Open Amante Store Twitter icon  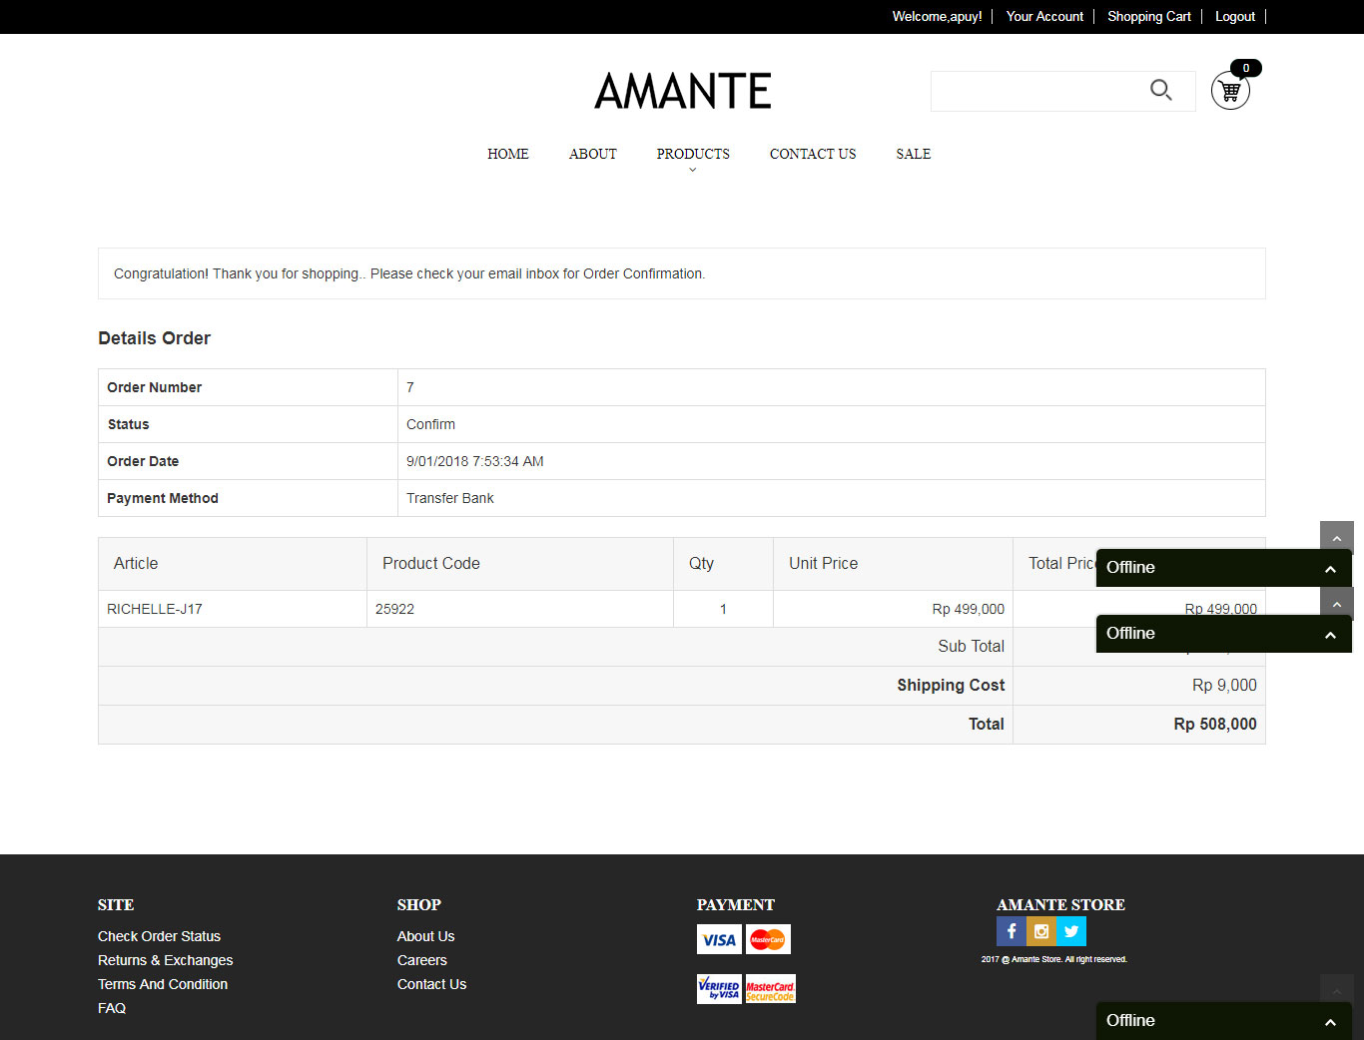[1071, 931]
